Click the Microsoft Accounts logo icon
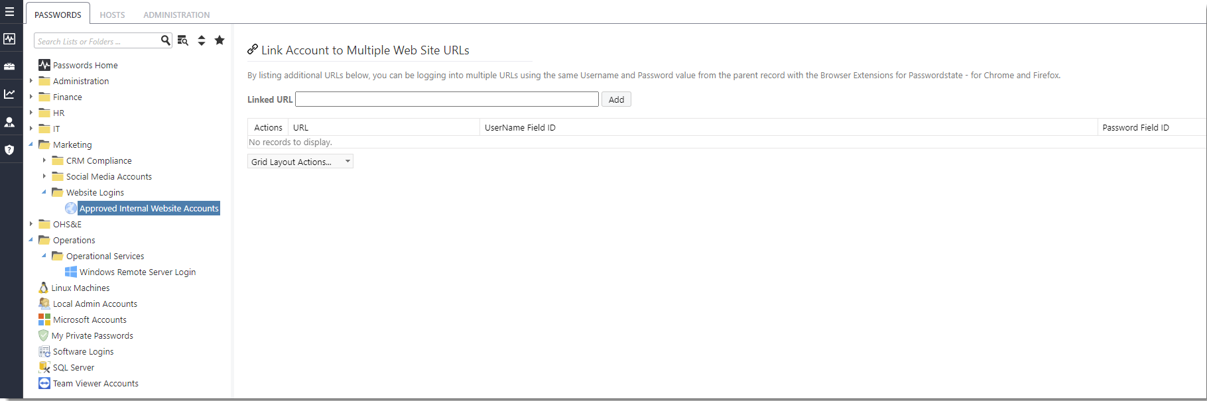 point(44,319)
